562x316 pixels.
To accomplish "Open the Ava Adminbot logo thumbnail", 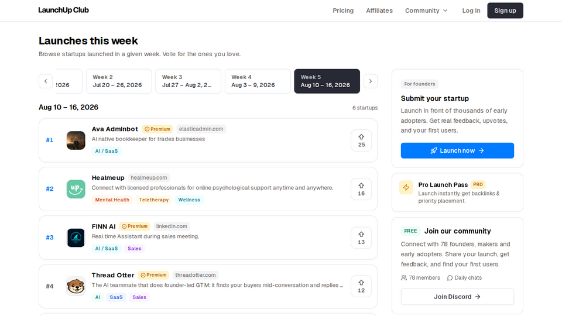I will point(76,140).
